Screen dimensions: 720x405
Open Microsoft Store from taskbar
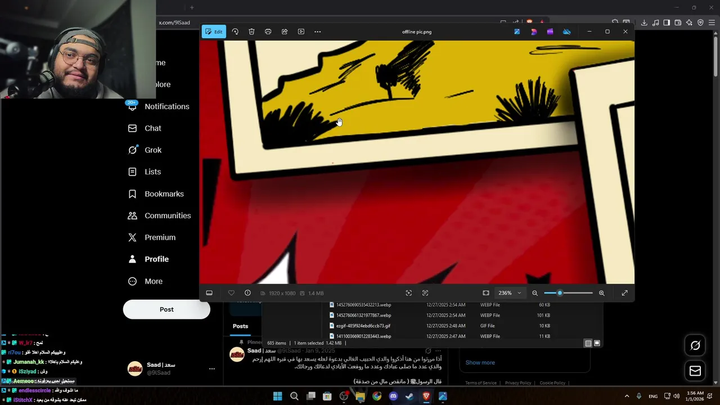pyautogui.click(x=327, y=397)
